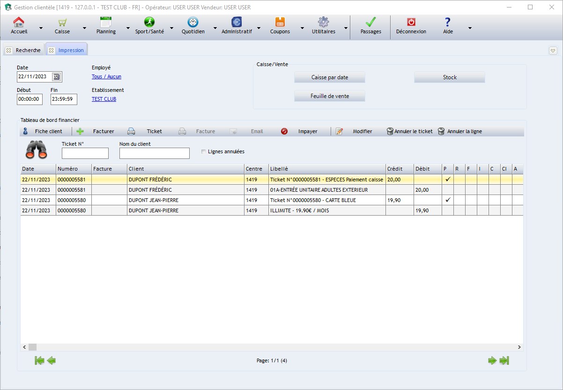Viewport: 563px width, 390px height.
Task: Click the Impayer red icon button
Action: click(284, 132)
